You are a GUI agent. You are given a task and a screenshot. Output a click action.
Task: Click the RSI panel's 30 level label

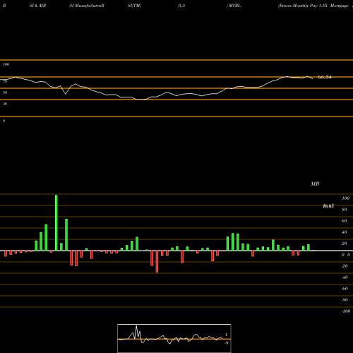tap(5, 104)
